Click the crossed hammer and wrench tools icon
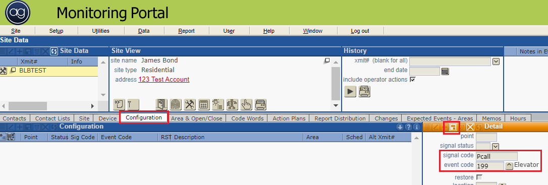 [x=190, y=104]
